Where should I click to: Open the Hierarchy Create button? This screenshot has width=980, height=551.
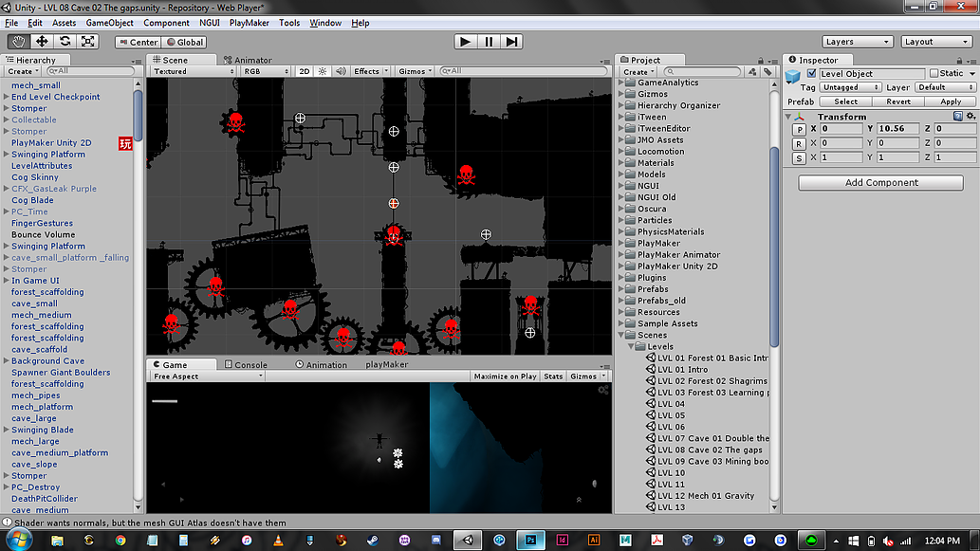pos(23,71)
